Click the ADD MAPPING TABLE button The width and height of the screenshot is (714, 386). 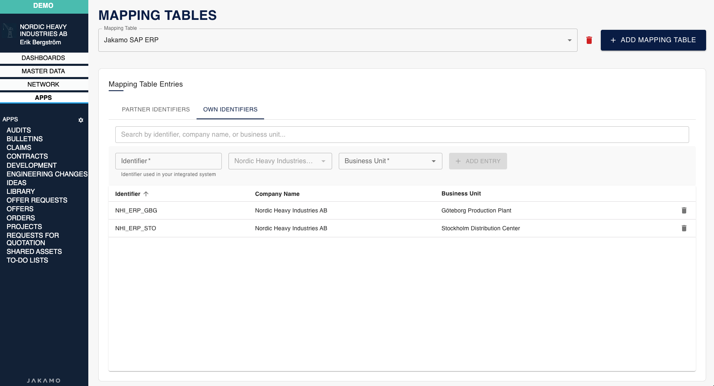[x=653, y=40]
